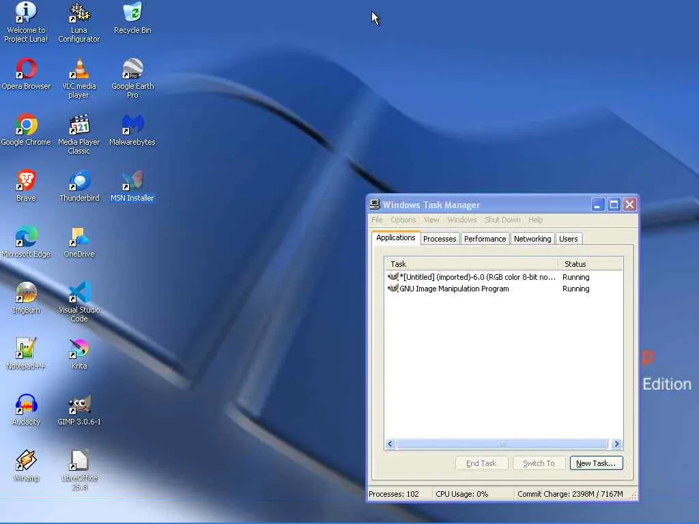
Task: Close the Windows Task Manager window
Action: pos(629,205)
